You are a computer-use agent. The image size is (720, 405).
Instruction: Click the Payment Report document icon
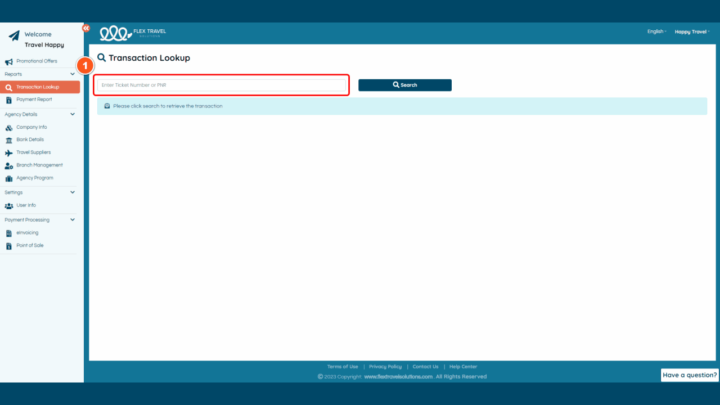pos(9,100)
